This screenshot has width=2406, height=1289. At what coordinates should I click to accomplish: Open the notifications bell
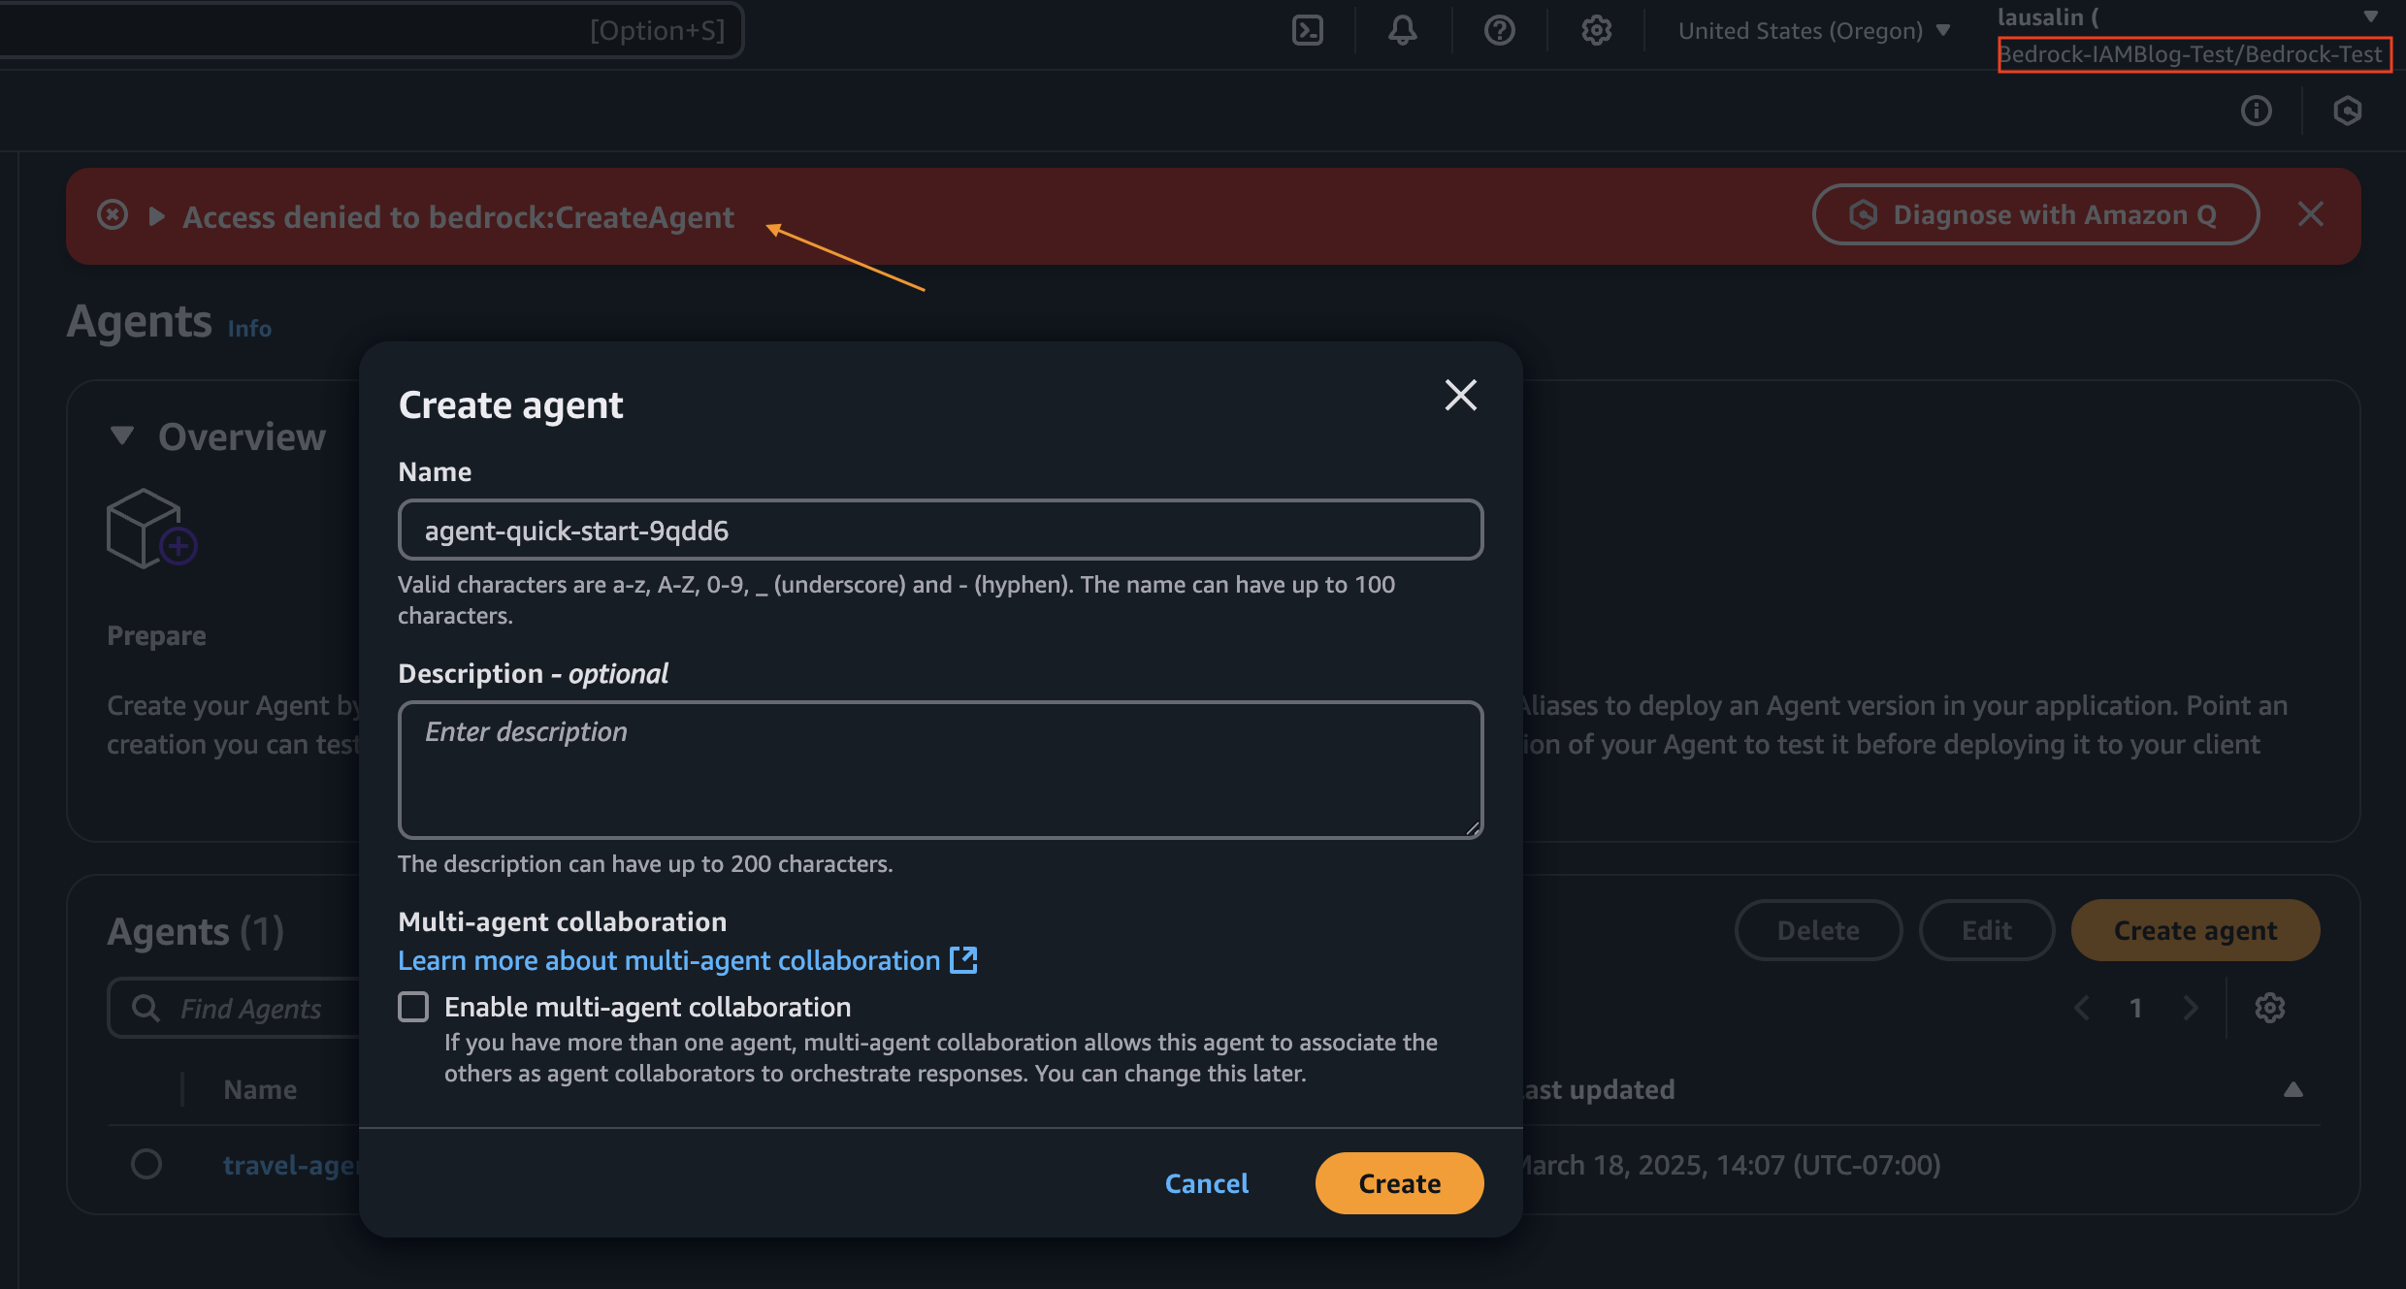(1402, 31)
